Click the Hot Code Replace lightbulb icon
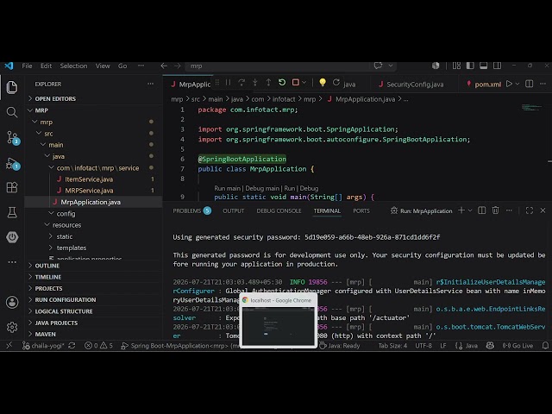Screen dimensions: 552x414 323,83
